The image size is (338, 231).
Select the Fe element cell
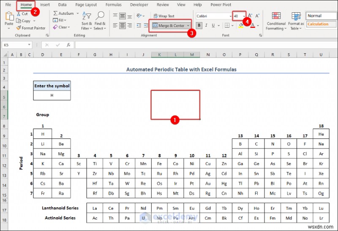(159, 164)
